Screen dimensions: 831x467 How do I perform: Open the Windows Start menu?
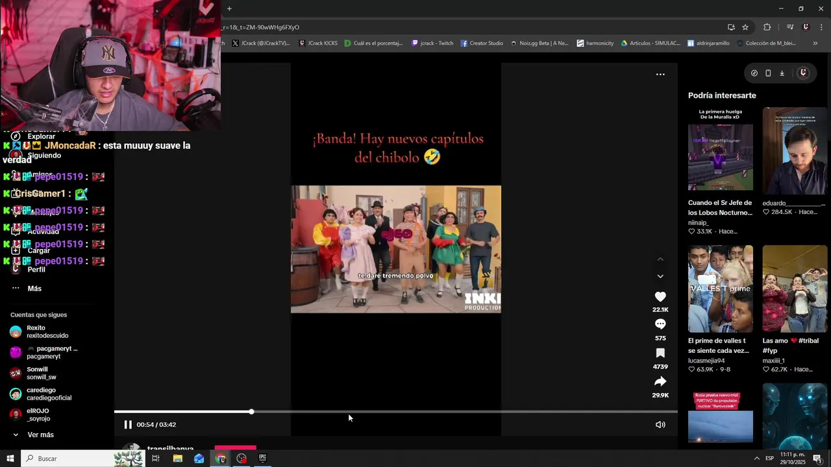[x=10, y=459]
